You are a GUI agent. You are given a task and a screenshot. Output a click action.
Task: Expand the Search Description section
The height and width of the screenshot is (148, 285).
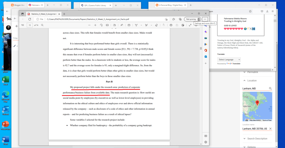pos(244,139)
